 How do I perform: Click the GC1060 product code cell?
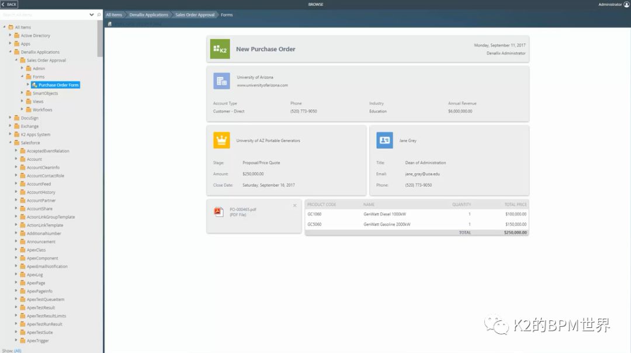point(314,214)
